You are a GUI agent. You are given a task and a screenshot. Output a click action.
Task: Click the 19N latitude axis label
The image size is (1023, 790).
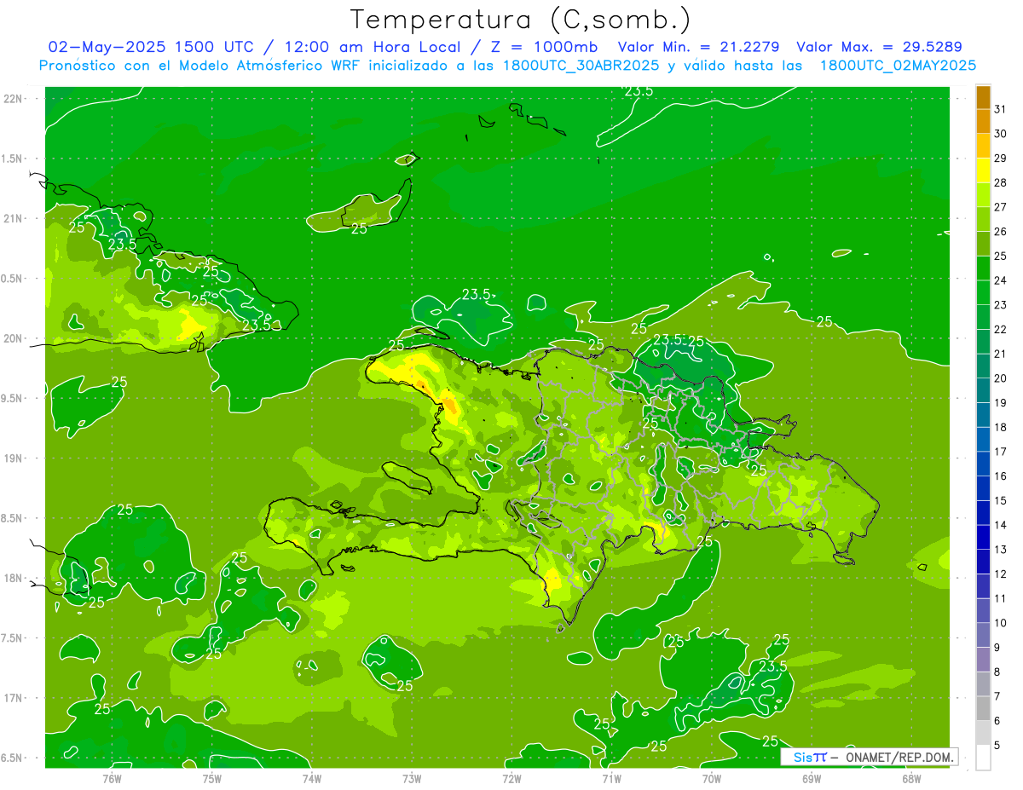[14, 458]
